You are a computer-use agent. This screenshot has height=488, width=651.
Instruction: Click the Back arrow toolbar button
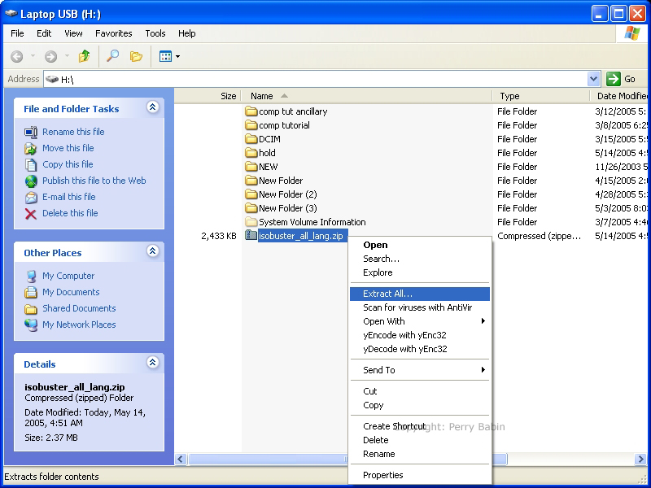point(17,56)
